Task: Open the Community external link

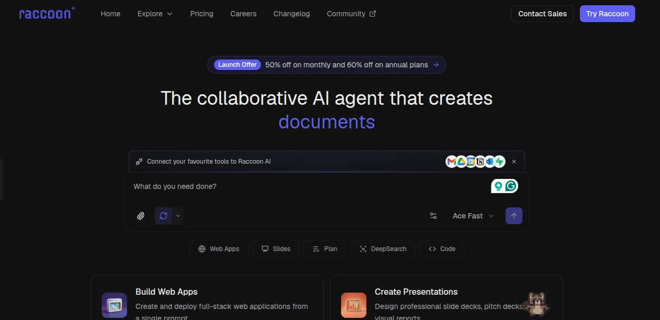Action: tap(351, 14)
